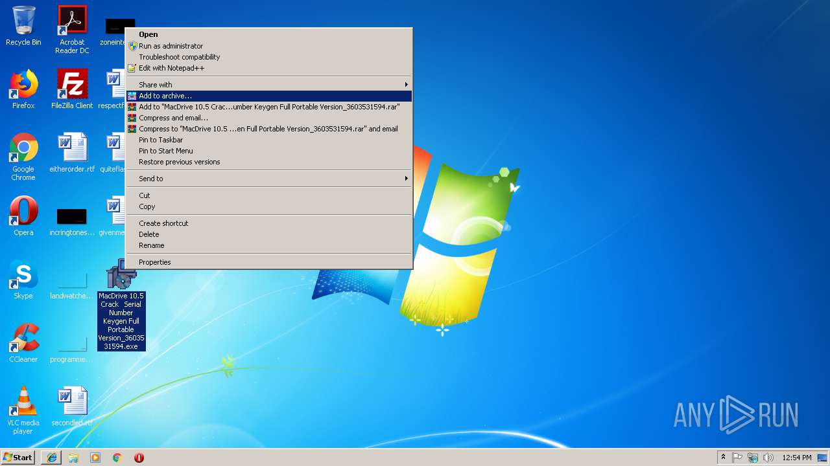Select Create shortcut
830x466 pixels.
tap(269, 223)
